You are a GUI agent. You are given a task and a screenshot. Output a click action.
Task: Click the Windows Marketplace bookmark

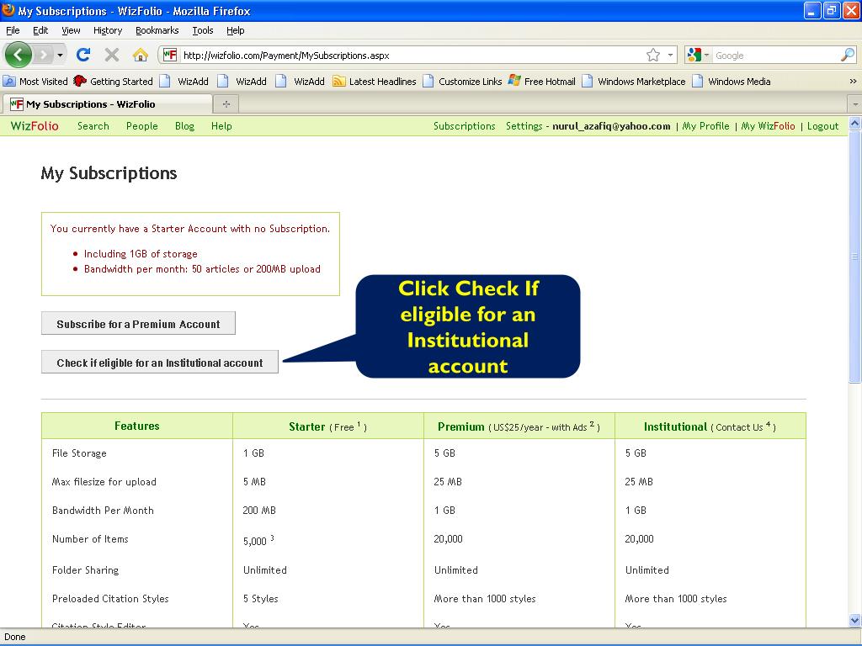point(633,82)
